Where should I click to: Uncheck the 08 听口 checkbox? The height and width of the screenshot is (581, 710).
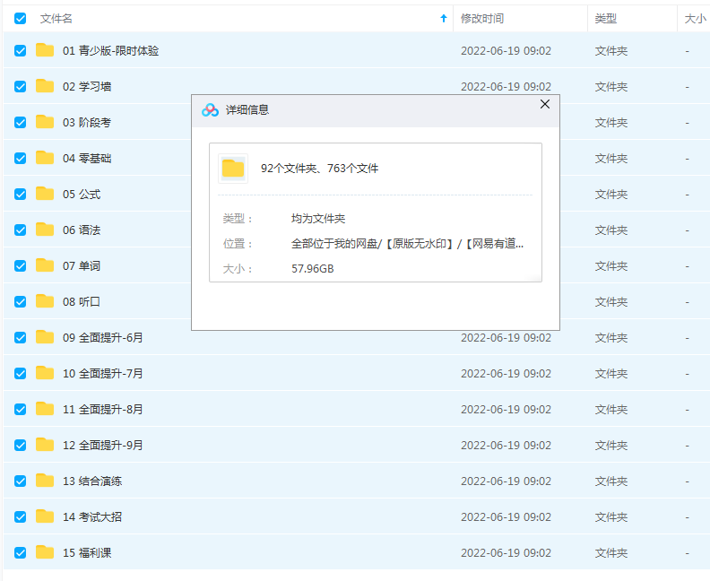[x=20, y=301]
